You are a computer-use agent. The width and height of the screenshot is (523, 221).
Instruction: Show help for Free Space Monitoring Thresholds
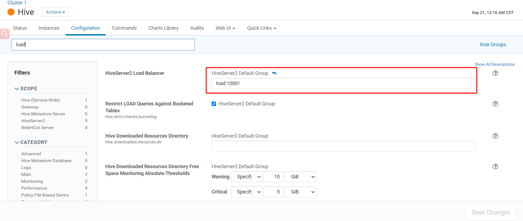tap(495, 167)
